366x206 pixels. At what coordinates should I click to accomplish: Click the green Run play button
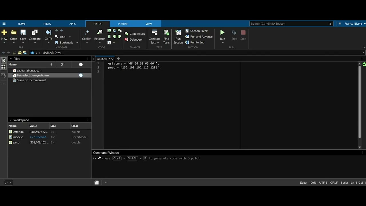[222, 32]
